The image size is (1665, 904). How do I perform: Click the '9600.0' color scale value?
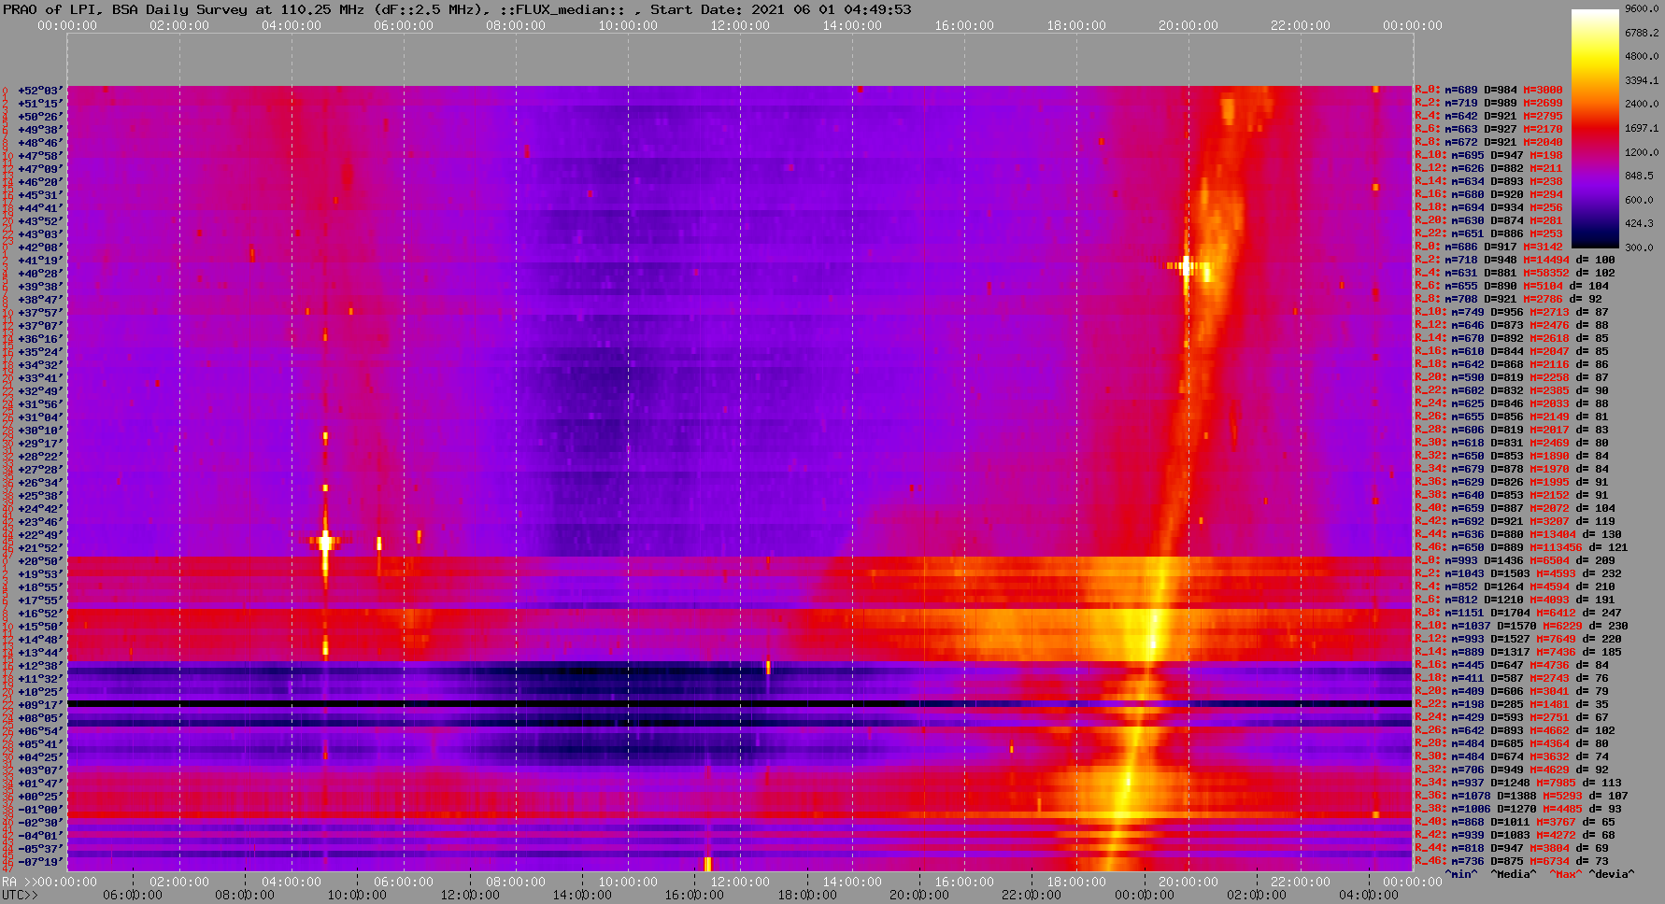click(1642, 8)
